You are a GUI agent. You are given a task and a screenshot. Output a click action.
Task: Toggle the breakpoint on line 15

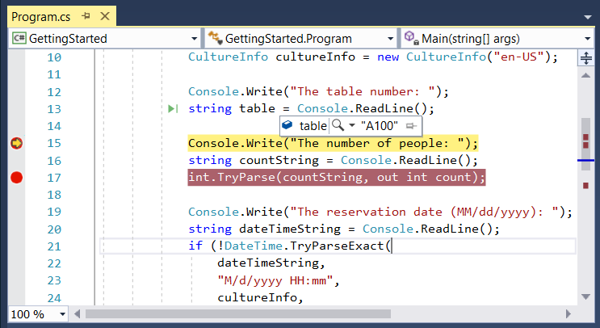pos(16,143)
